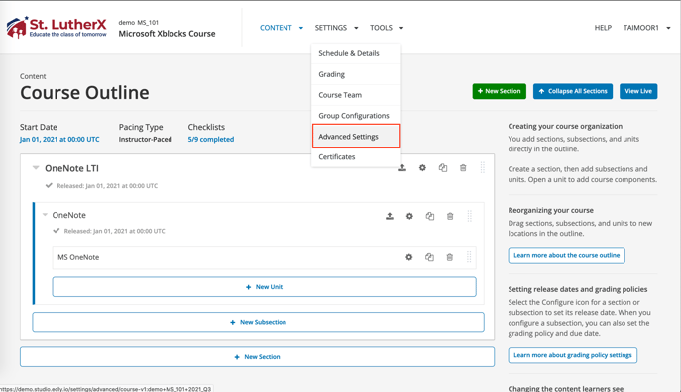The height and width of the screenshot is (392, 681).
Task: Duplicate the MS OneNote unit
Action: (429, 257)
